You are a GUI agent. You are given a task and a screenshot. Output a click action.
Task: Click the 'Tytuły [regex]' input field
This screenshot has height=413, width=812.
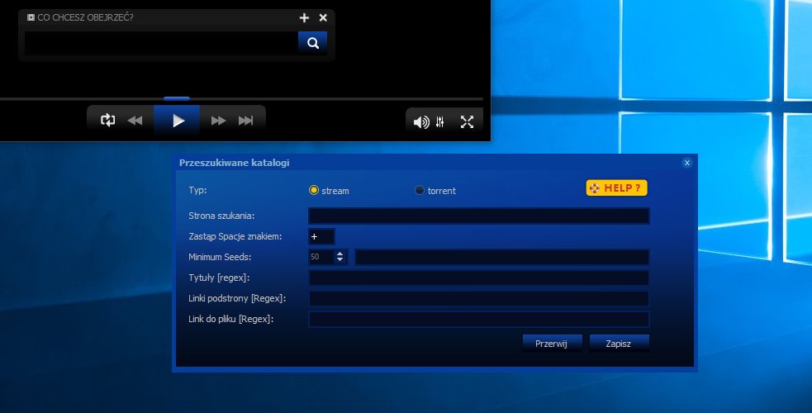coord(478,278)
